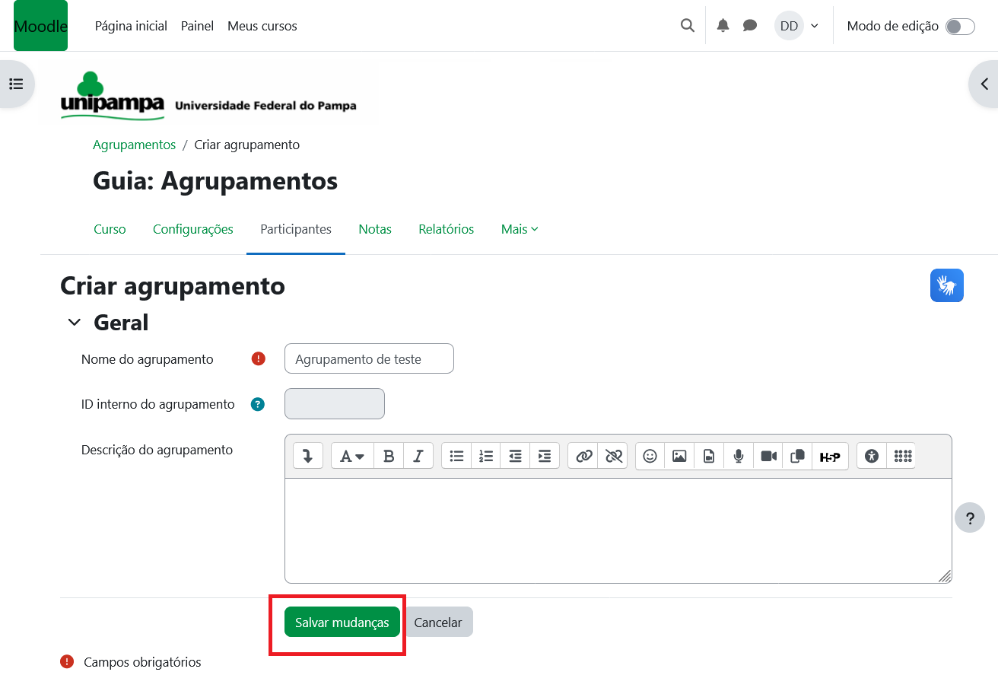Collapse the Geral section
This screenshot has height=691, width=998.
tap(74, 321)
